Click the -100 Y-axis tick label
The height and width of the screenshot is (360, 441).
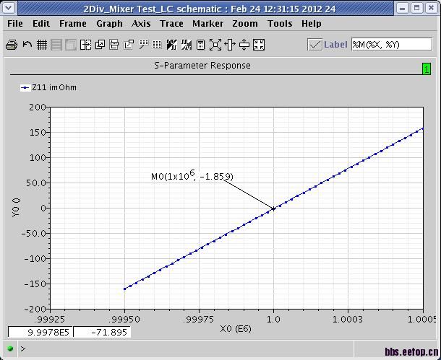35,259
